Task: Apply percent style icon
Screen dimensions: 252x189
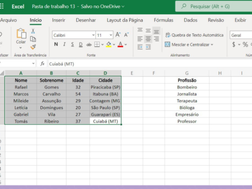Action: tap(245, 45)
